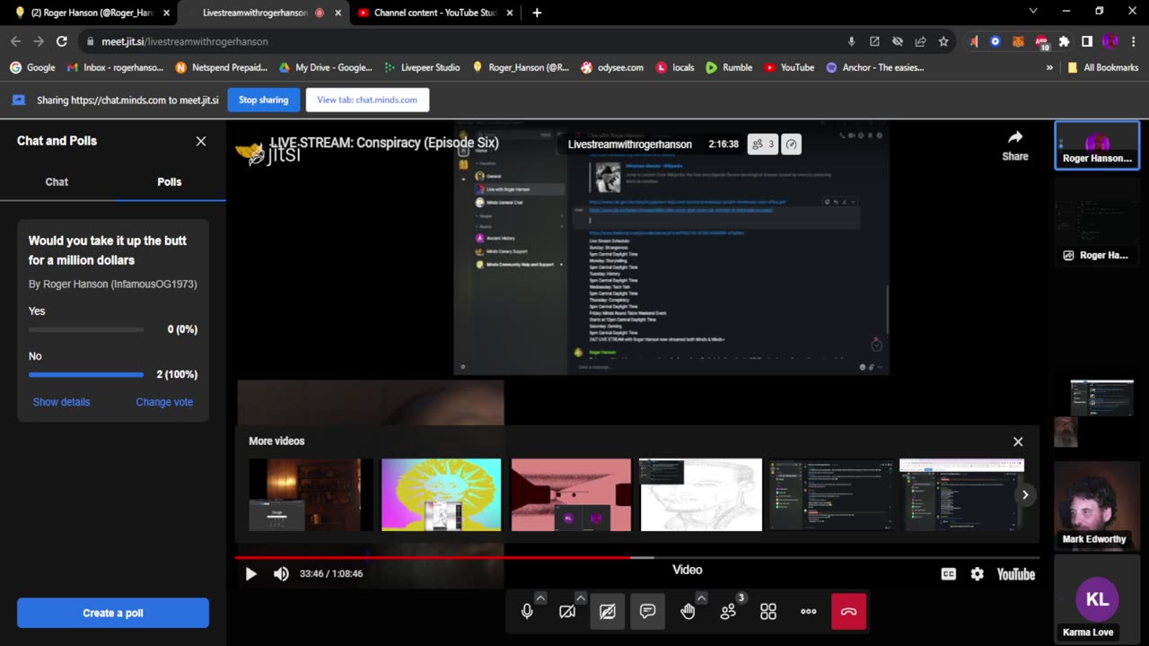1149x646 pixels.
Task: Toggle the browser side panel
Action: pyautogui.click(x=1087, y=41)
